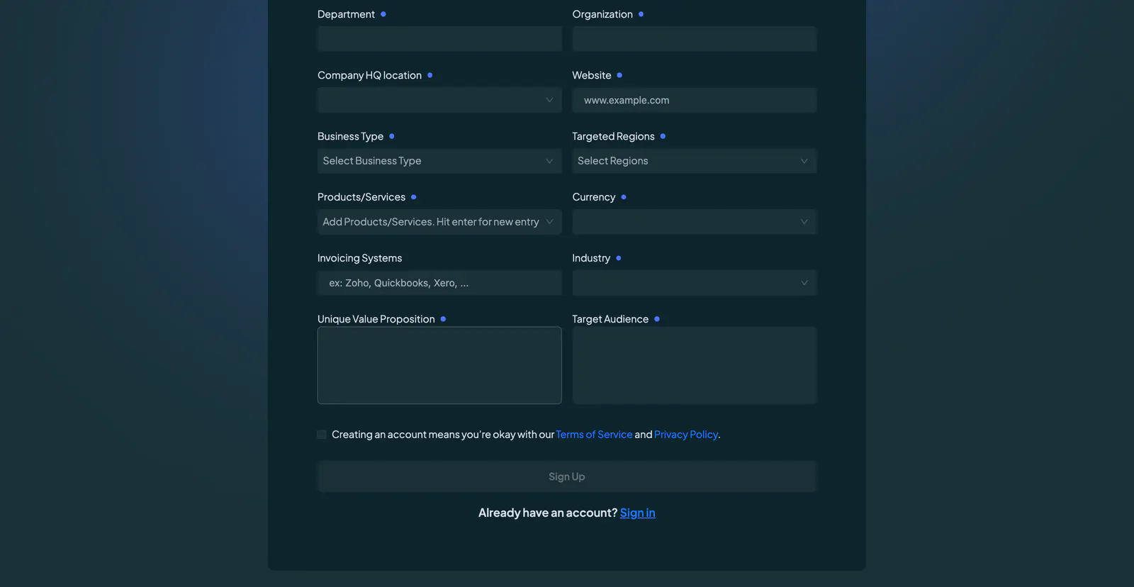
Task: Click the chevron arrow in Products/Services field
Action: coord(549,222)
